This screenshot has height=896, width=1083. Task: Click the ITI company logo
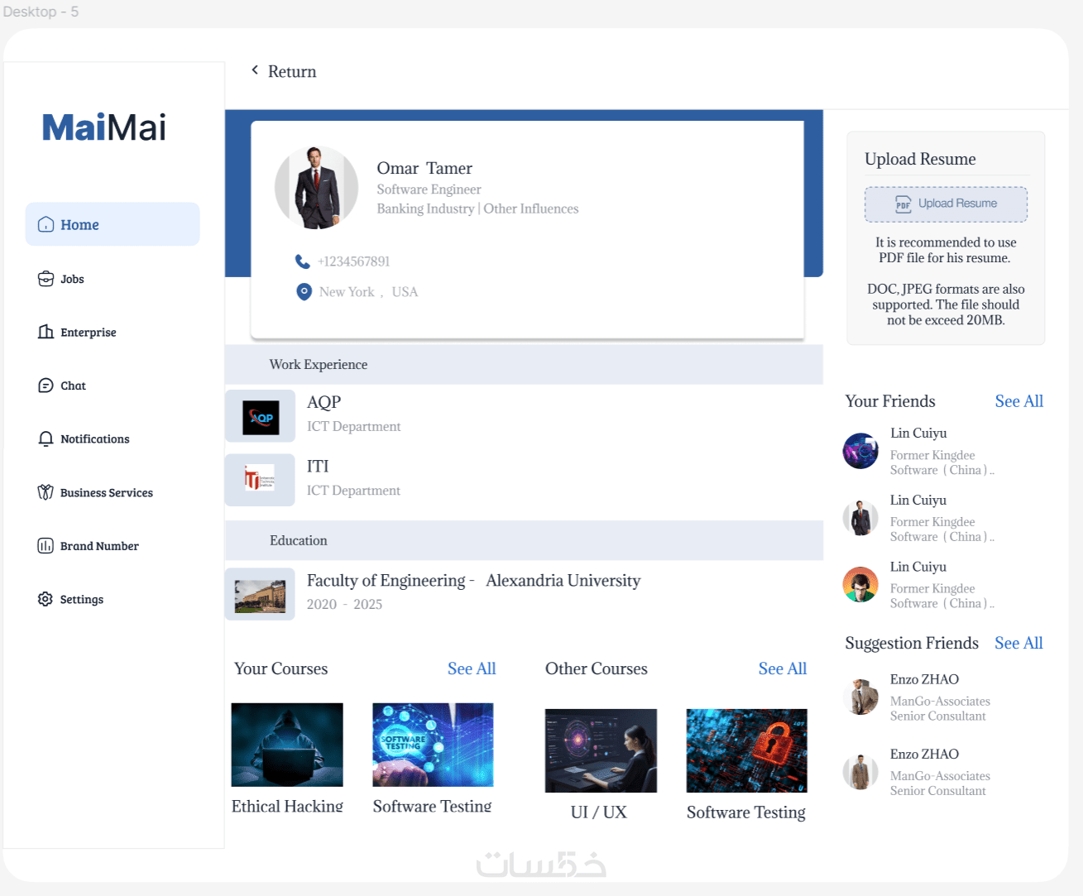[x=260, y=478]
